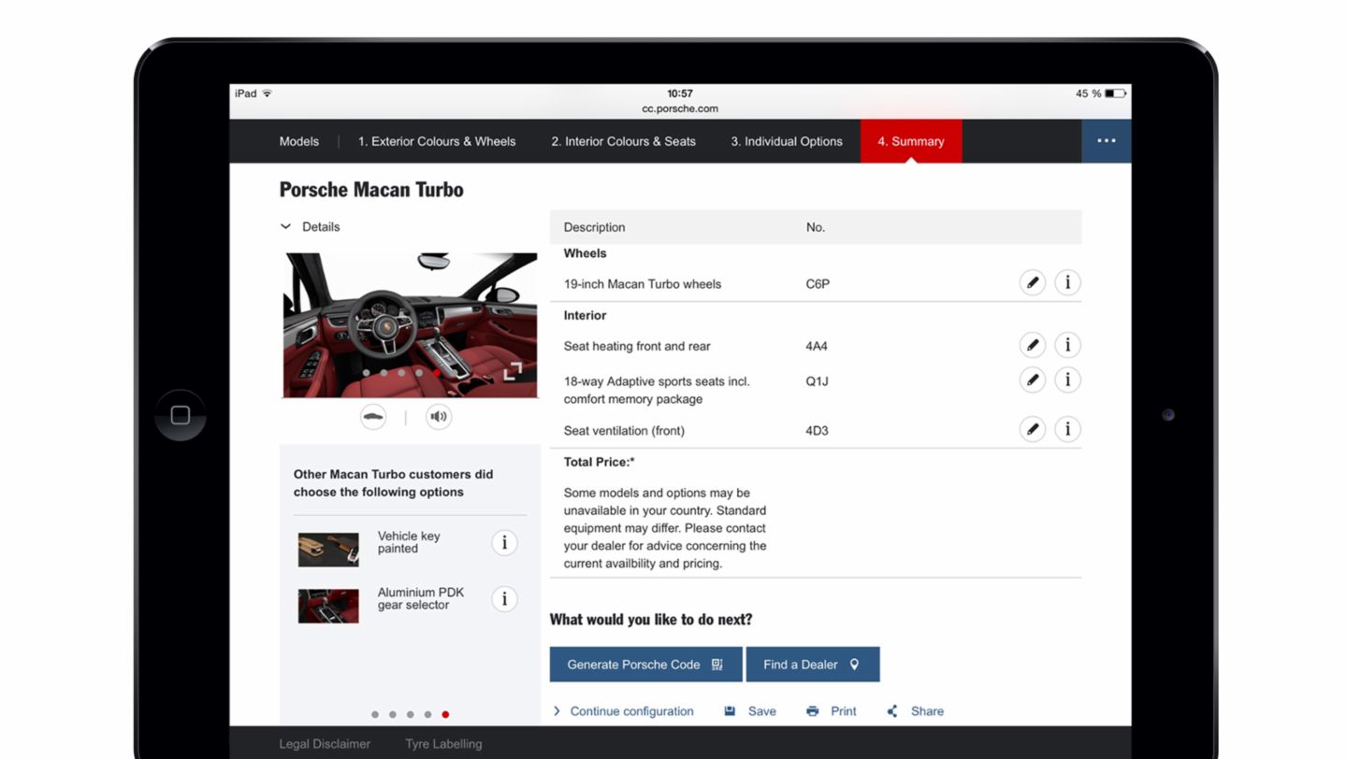Open the Legal Disclaimer link
Screen dimensions: 1347x759
325,743
